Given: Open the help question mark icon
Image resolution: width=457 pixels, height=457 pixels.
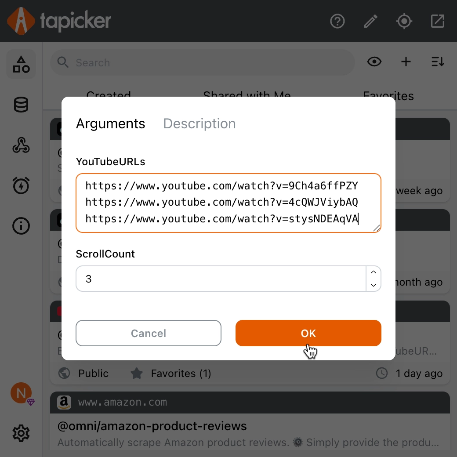Looking at the screenshot, I should (337, 21).
